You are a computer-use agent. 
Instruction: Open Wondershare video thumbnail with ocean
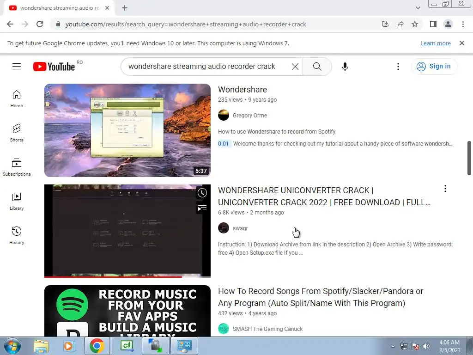pyautogui.click(x=127, y=130)
